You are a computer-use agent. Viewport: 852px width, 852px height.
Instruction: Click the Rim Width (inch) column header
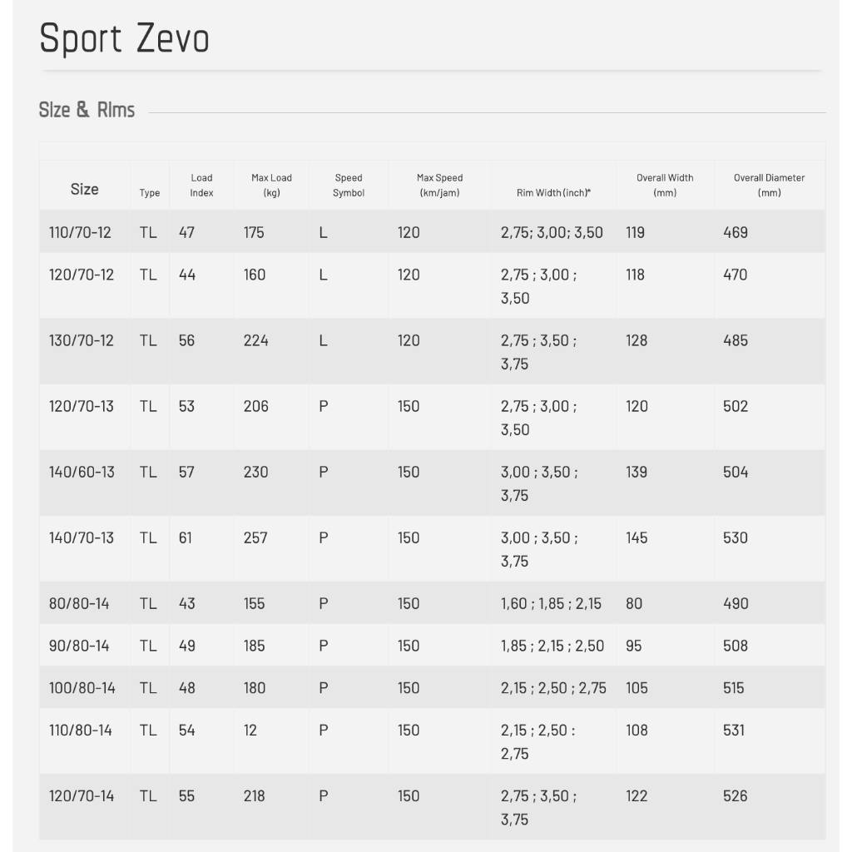coord(553,193)
